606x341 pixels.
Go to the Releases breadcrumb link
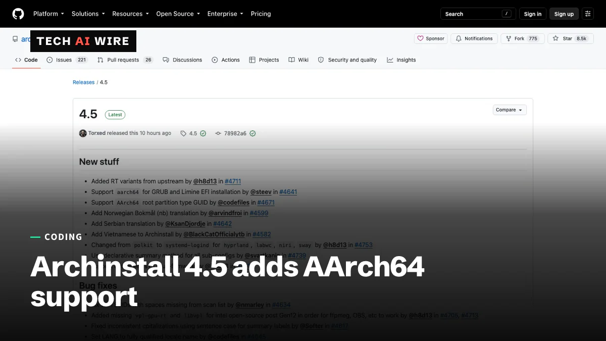click(x=83, y=82)
